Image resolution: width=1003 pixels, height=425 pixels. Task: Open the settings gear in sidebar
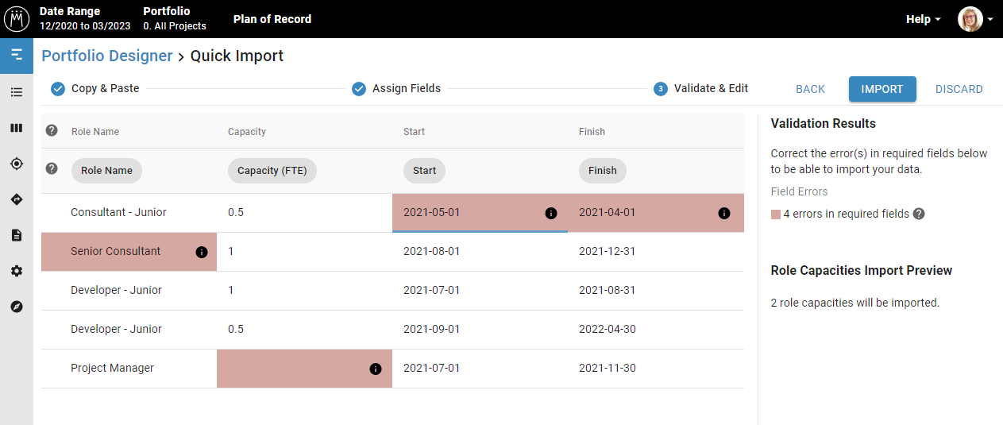[x=17, y=271]
